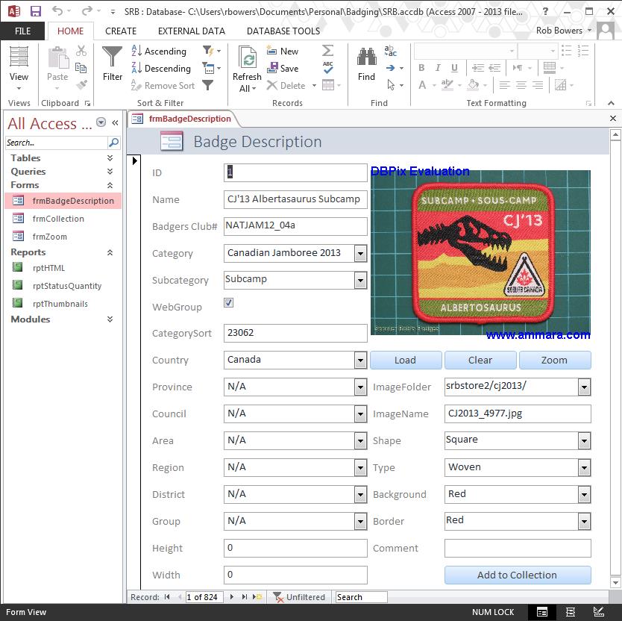
Task: Select the HOME ribbon tab
Action: (71, 31)
